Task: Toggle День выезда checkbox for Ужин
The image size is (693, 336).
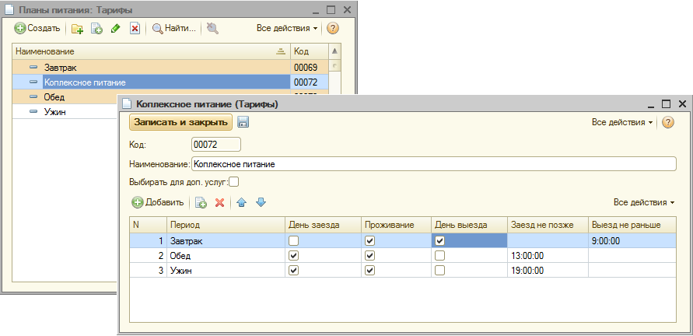Action: tap(439, 270)
